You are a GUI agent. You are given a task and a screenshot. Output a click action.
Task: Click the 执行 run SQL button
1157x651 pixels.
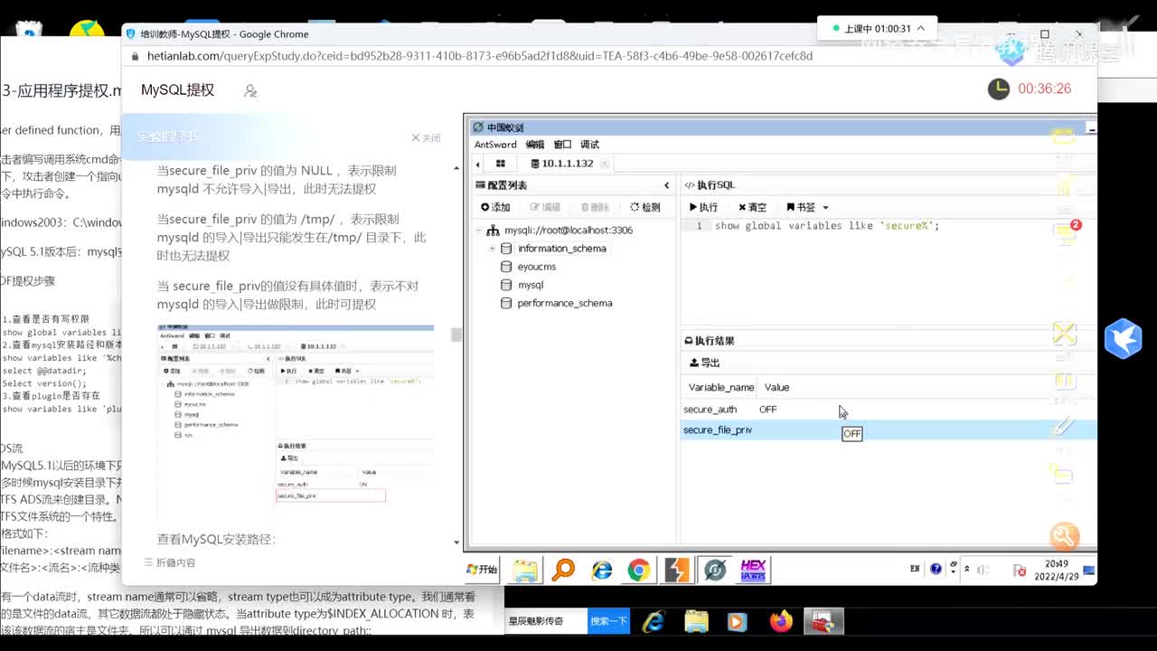tap(703, 207)
